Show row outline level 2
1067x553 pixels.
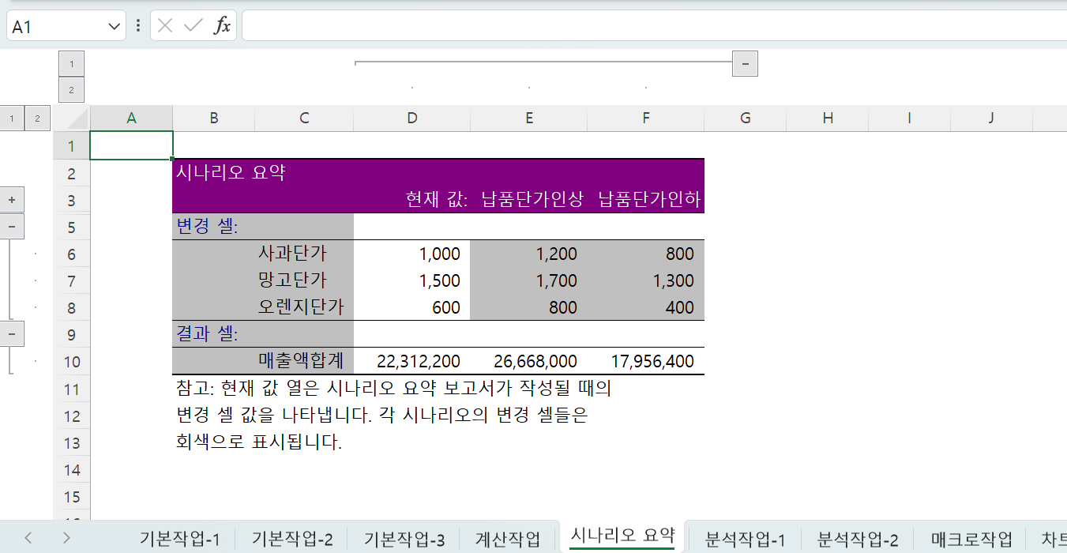(37, 118)
